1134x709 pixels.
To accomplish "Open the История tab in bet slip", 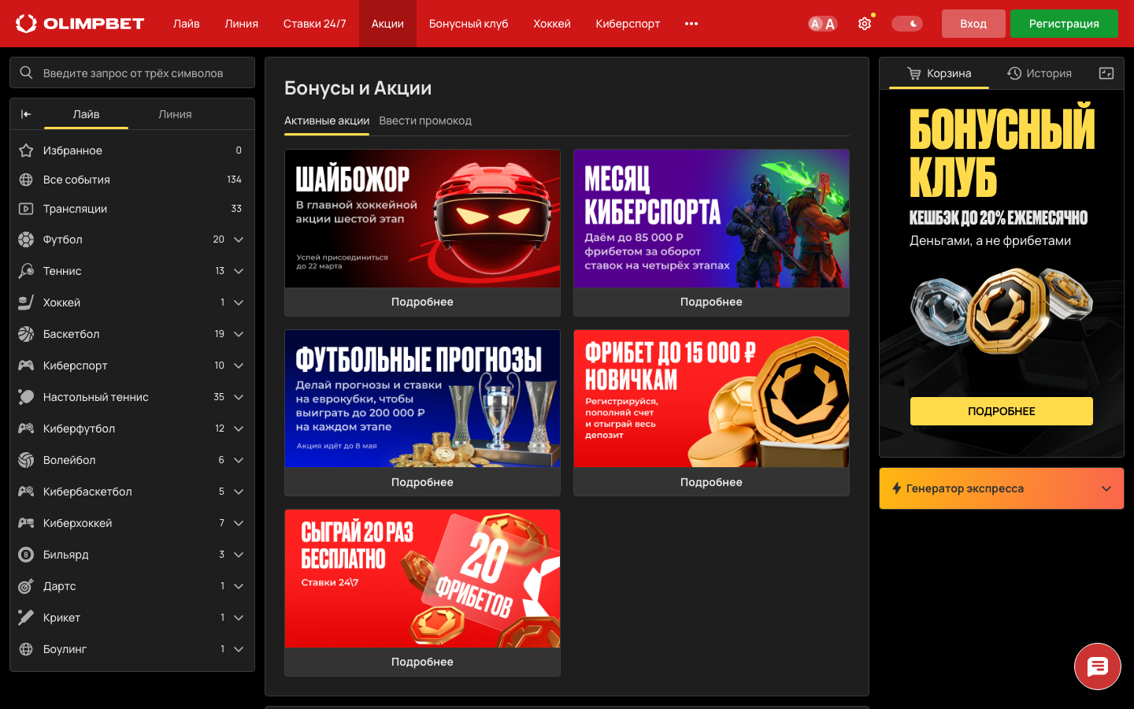I will [x=1039, y=73].
